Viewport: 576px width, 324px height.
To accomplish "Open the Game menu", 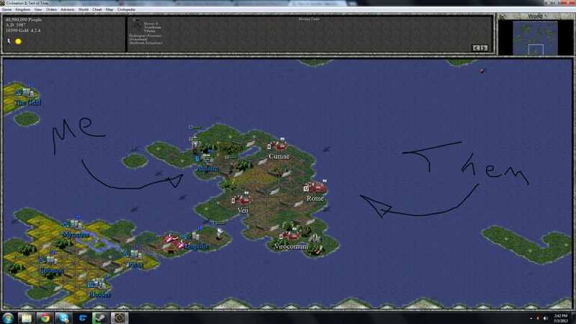I will tap(6, 9).
